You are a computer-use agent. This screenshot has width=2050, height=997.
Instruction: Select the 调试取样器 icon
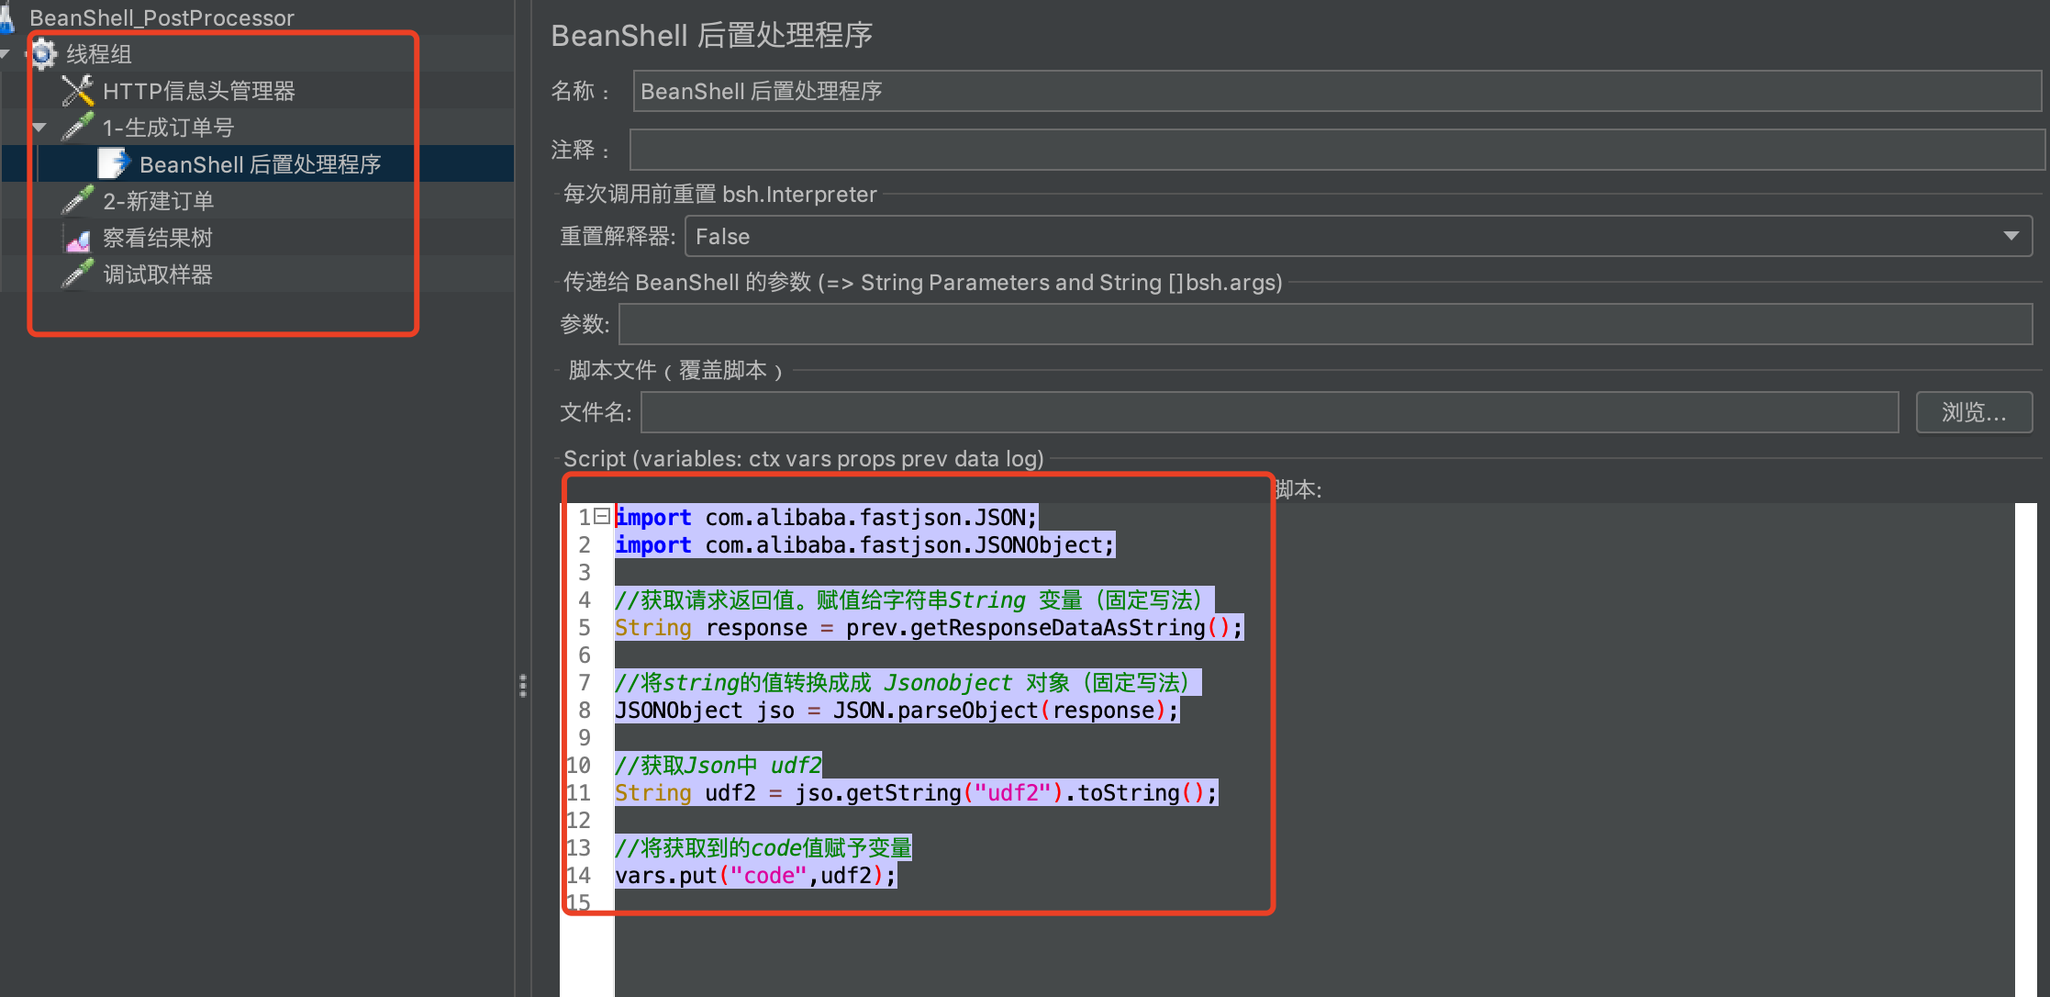click(76, 274)
